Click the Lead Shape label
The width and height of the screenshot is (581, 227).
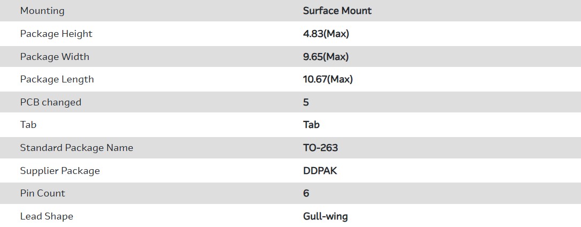[x=47, y=216]
